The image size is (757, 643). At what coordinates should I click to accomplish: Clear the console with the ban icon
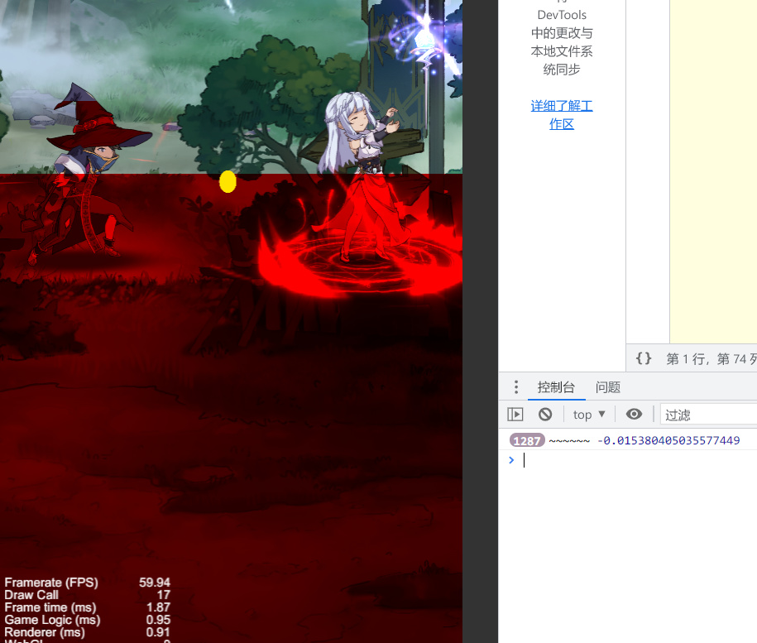[x=545, y=414]
